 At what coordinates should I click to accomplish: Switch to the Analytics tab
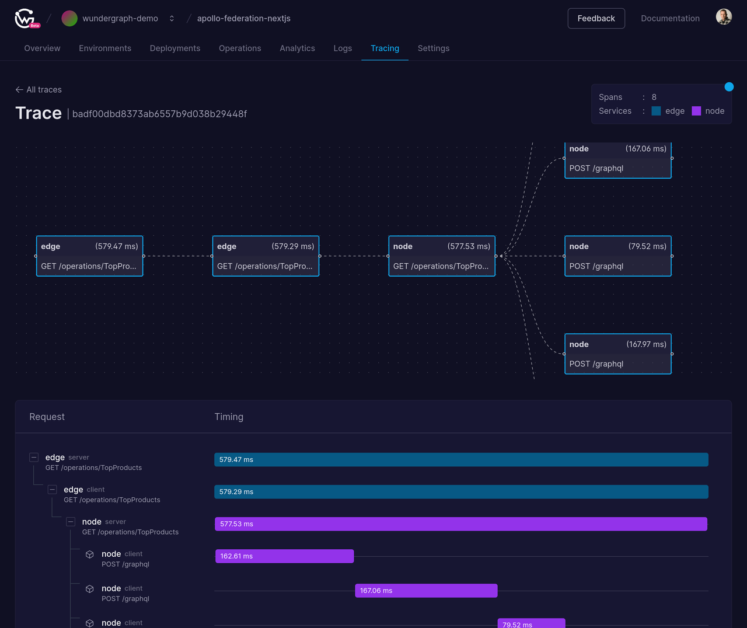point(297,48)
